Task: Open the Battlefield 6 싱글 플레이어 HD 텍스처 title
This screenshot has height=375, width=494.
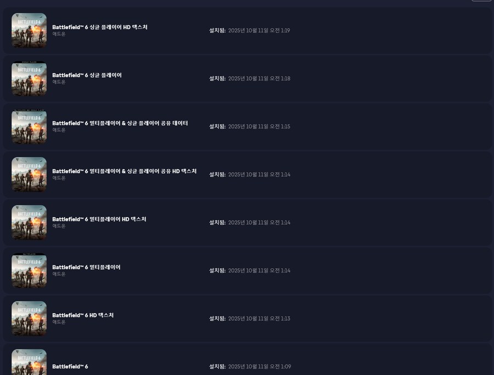Action: point(100,27)
